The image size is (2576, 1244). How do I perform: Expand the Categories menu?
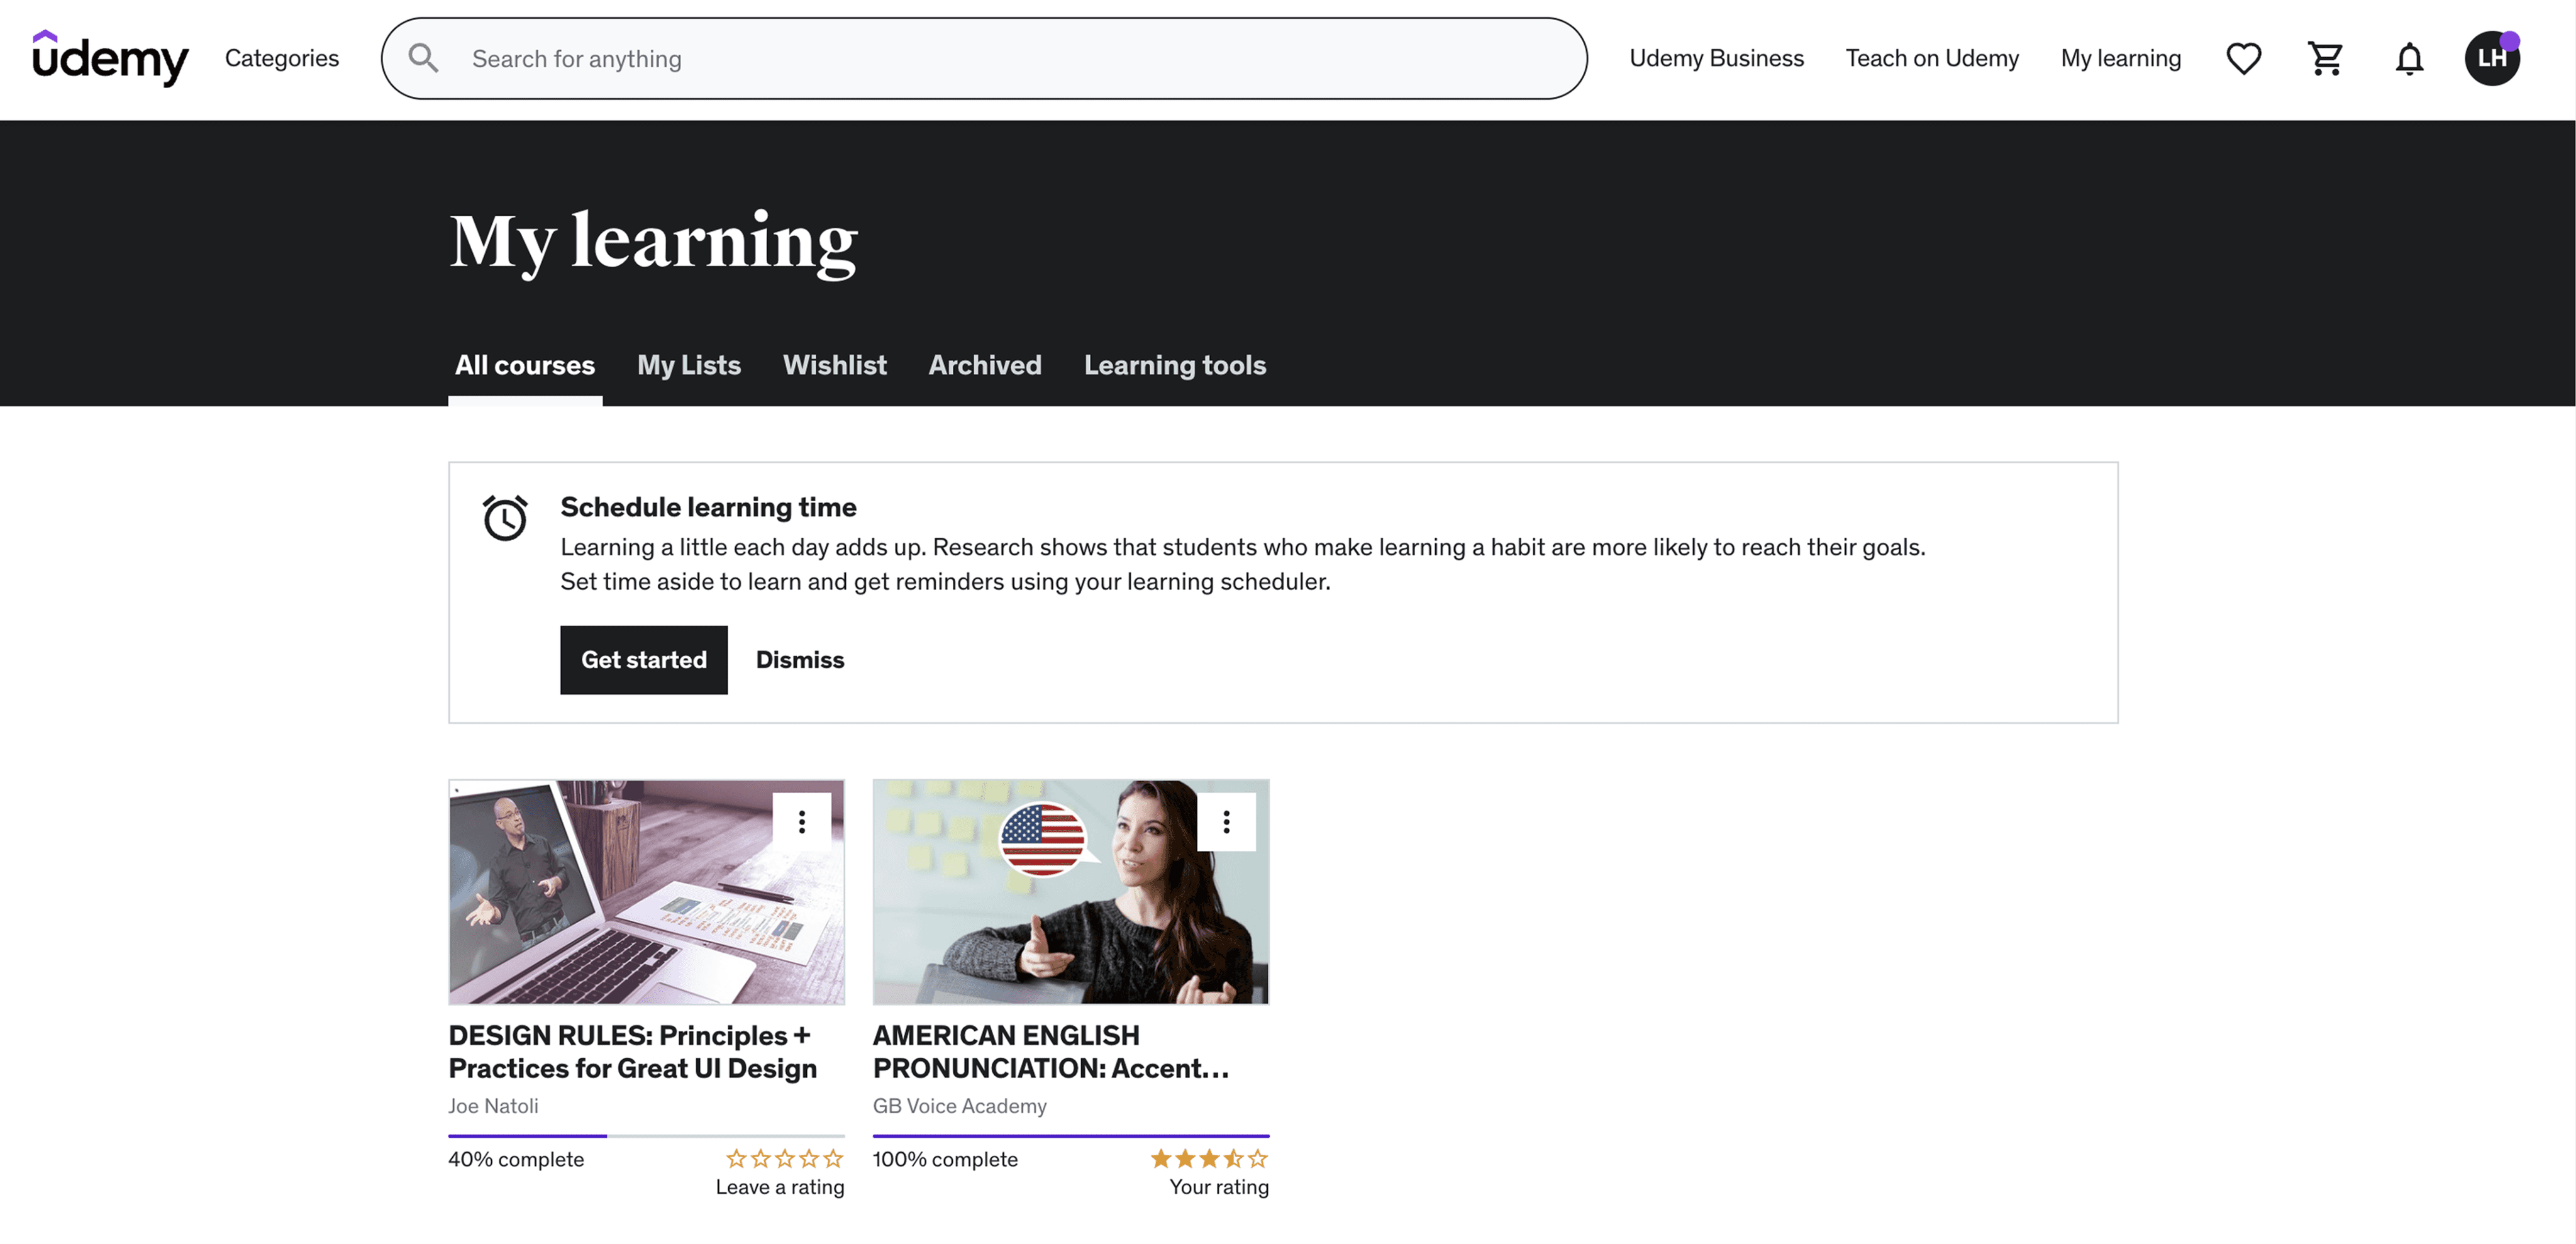[281, 58]
